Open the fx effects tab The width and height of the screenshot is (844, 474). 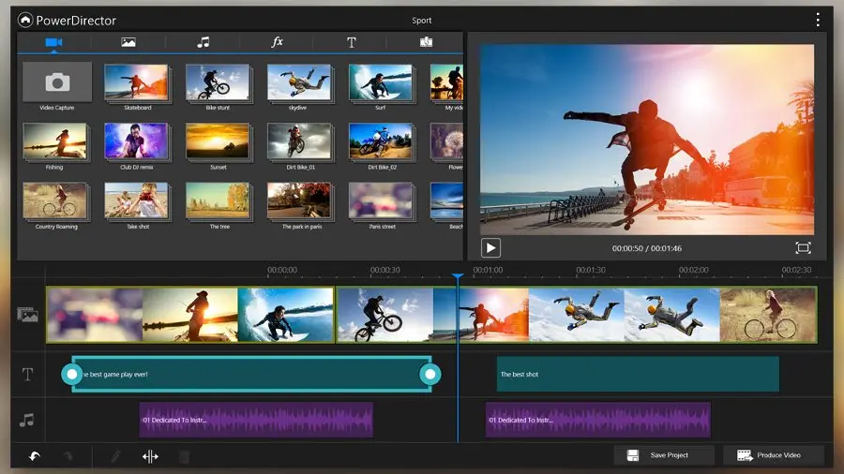277,42
